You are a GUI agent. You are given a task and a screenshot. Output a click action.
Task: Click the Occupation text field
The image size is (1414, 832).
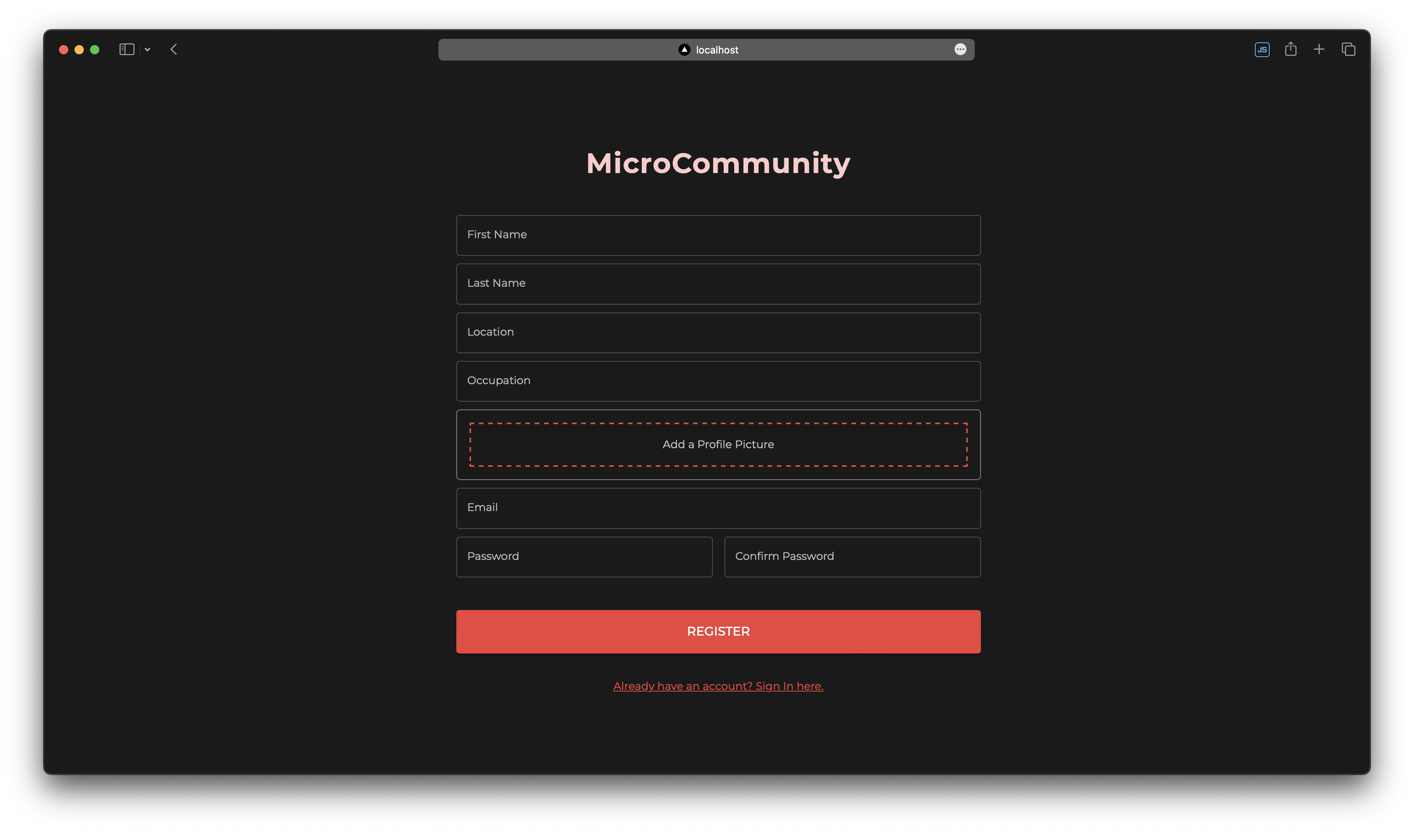point(718,381)
